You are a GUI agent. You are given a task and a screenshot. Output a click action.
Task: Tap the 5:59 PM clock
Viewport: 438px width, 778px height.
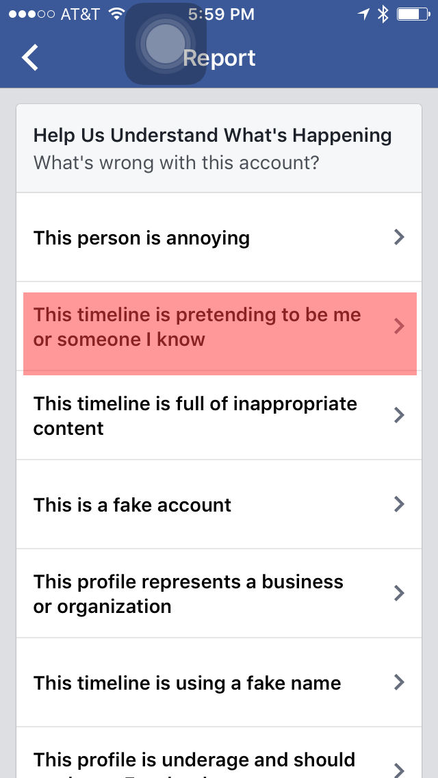(220, 14)
